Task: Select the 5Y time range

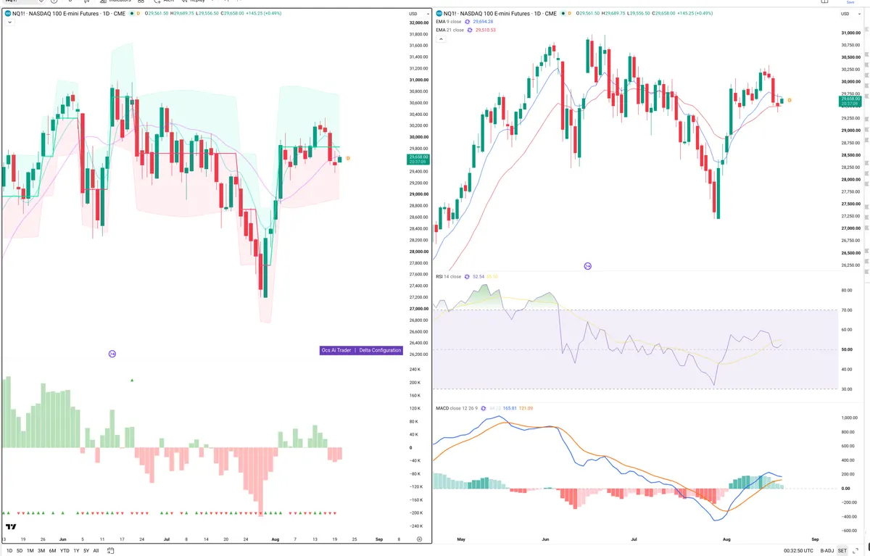Action: (86, 551)
